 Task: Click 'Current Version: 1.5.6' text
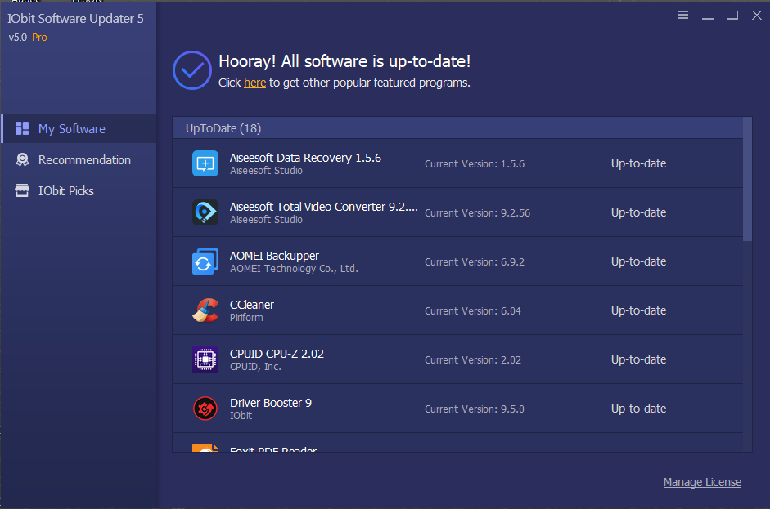(475, 163)
